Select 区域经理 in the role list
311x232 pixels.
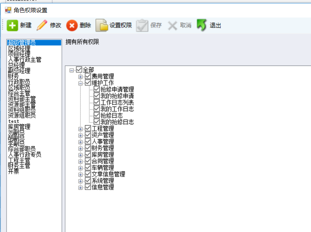click(19, 48)
